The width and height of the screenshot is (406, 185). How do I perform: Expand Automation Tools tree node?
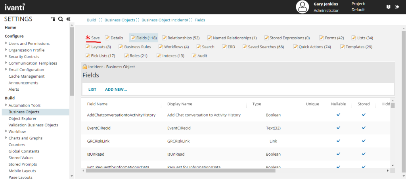pos(6,105)
